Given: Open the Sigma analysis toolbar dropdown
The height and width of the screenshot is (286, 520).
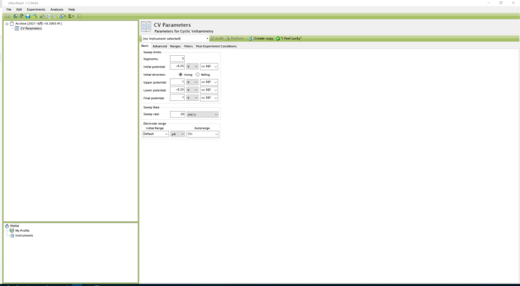Looking at the screenshot, I should 71,16.
